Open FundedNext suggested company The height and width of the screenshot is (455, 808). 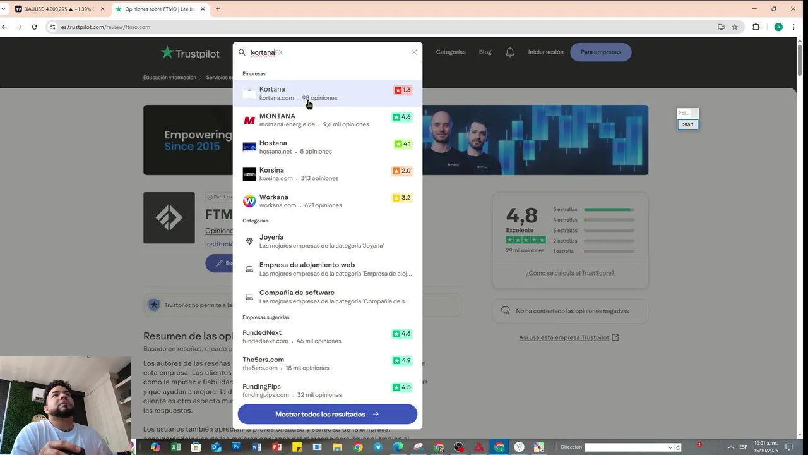coord(328,337)
